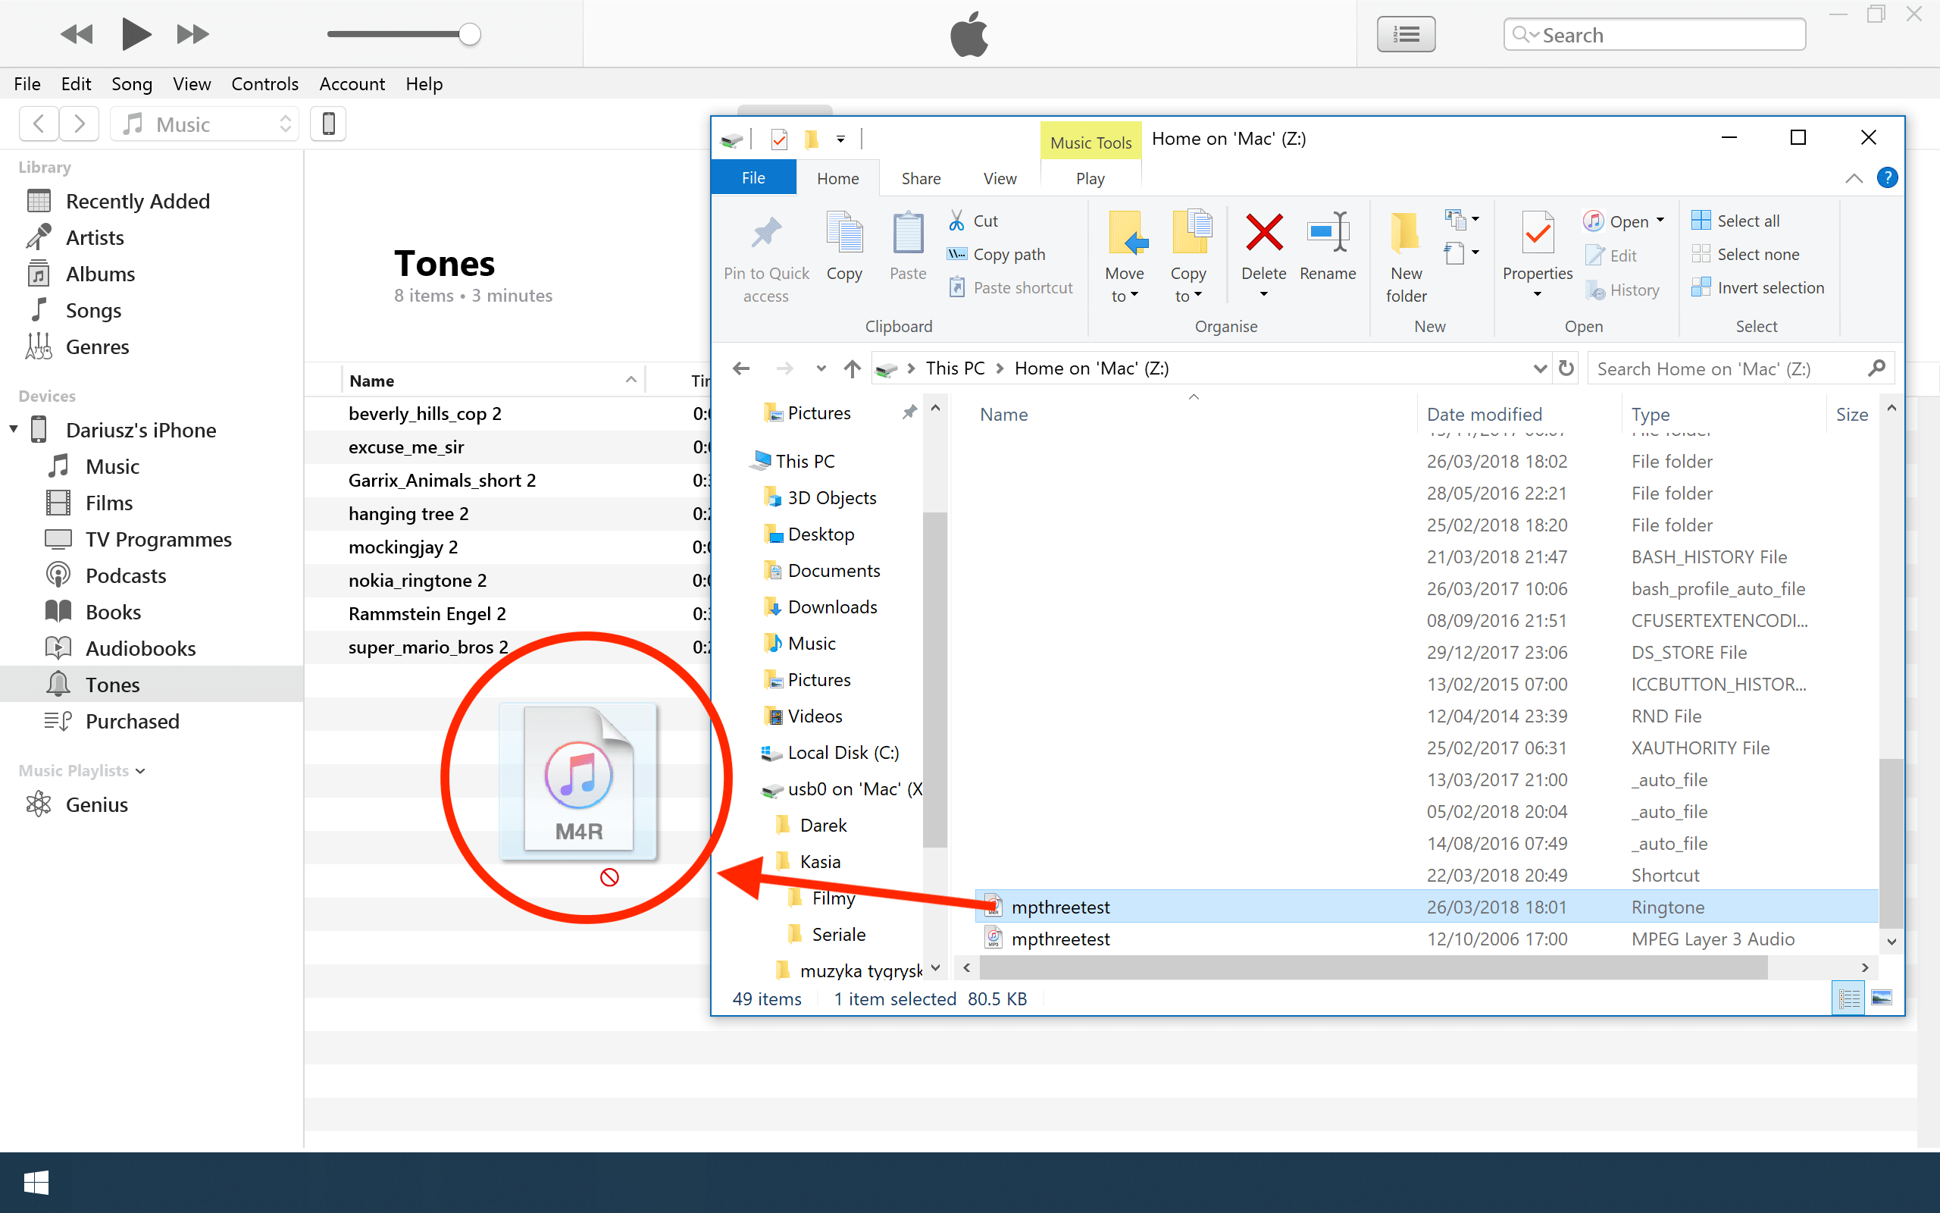
Task: Click the red Delete icon
Action: (1264, 233)
